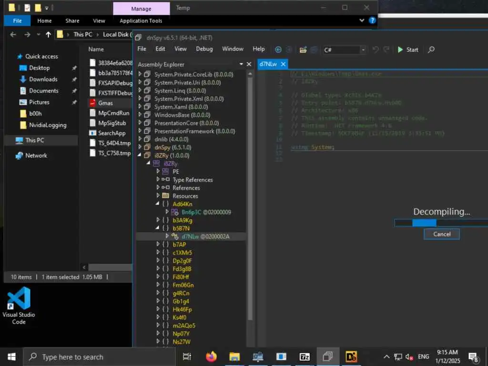Click the Manage contextual tab in Explorer
The image size is (488, 366).
pyautogui.click(x=141, y=9)
